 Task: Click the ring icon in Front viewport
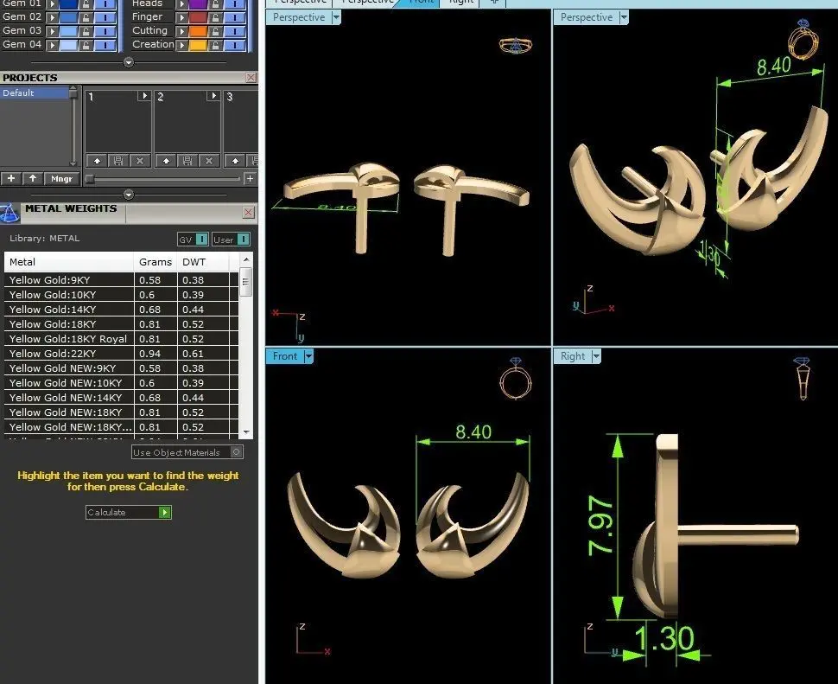515,379
